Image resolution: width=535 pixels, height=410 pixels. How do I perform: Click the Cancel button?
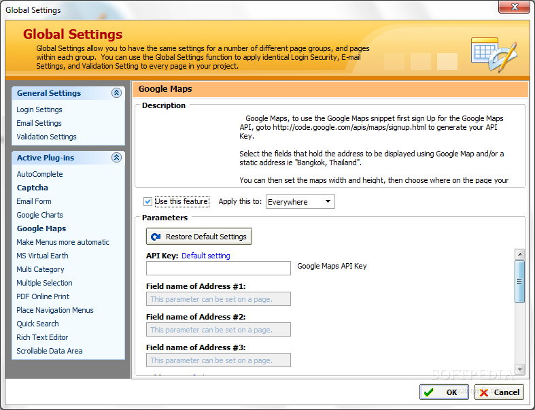[500, 392]
